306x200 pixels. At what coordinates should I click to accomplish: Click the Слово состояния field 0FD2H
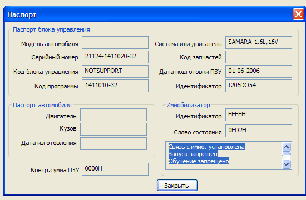click(259, 131)
